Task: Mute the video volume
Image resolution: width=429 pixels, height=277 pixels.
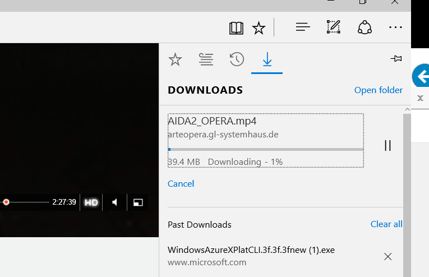Action: (115, 202)
